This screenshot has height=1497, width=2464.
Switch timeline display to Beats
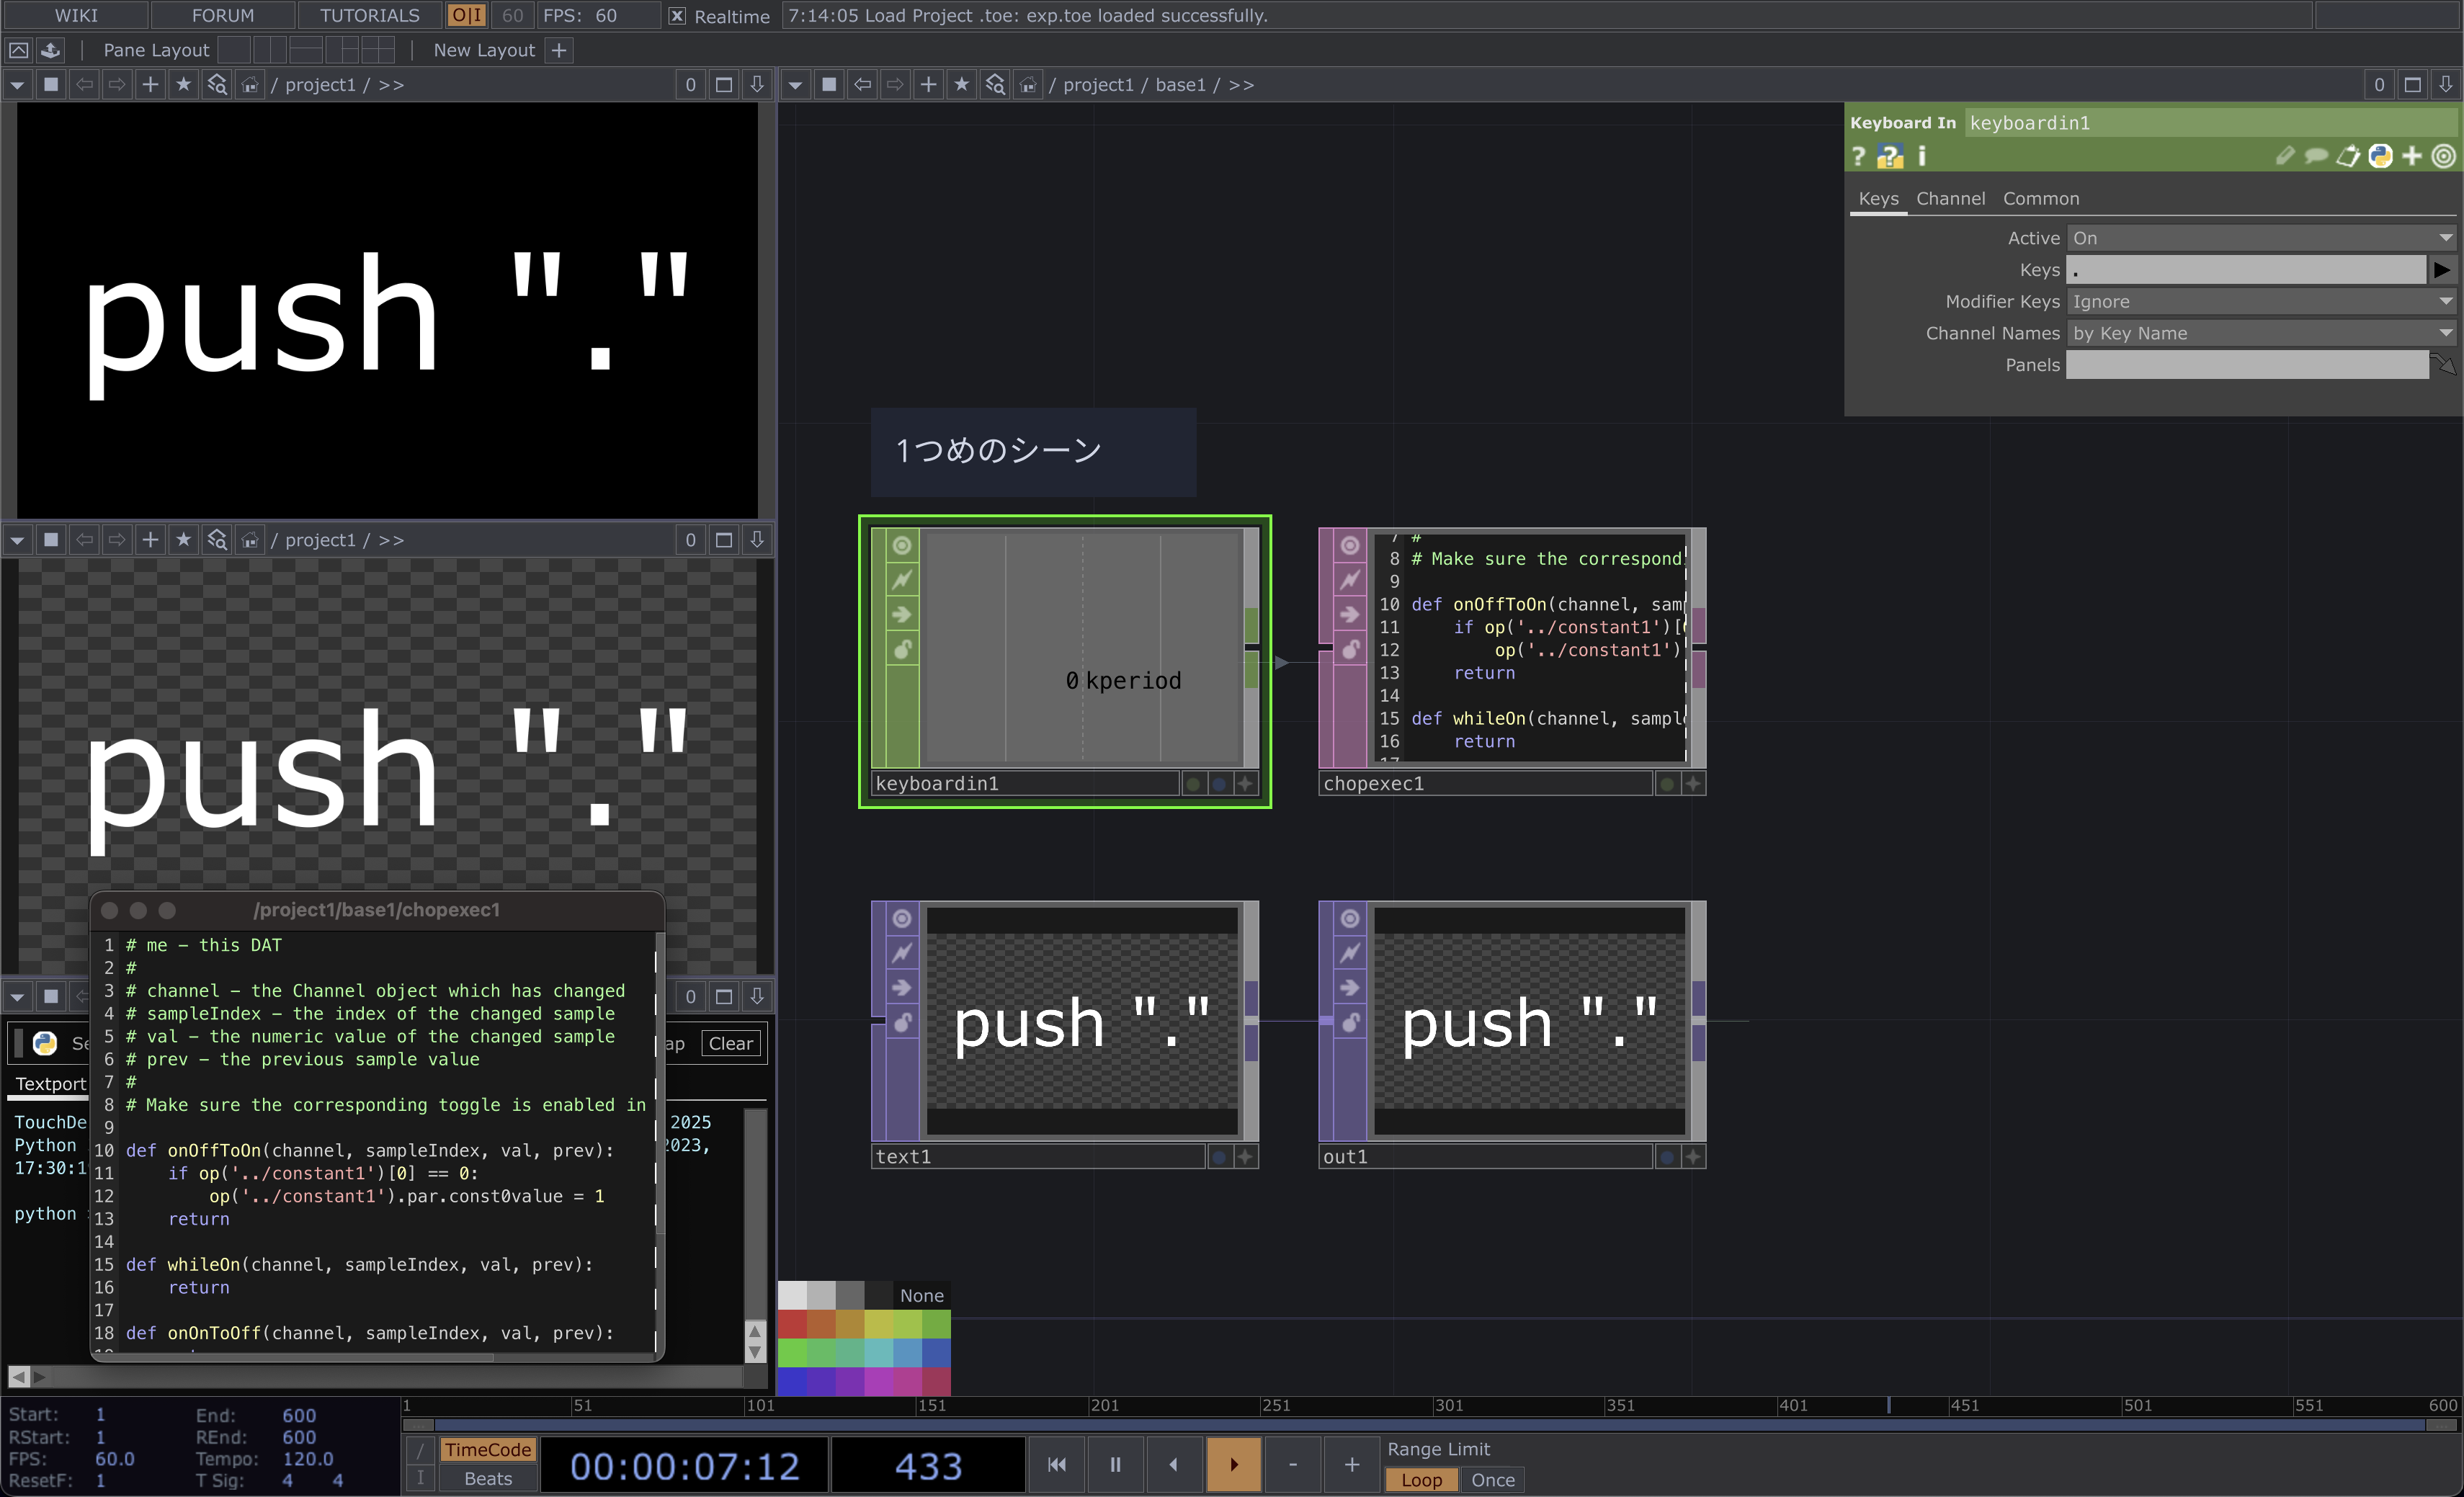(x=488, y=1479)
